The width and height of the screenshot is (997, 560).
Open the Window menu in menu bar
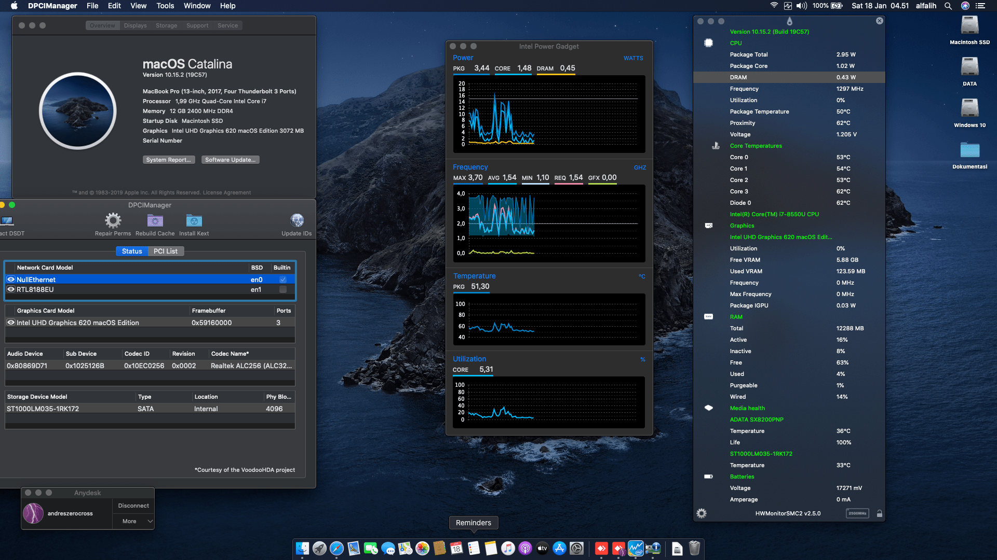coord(197,6)
